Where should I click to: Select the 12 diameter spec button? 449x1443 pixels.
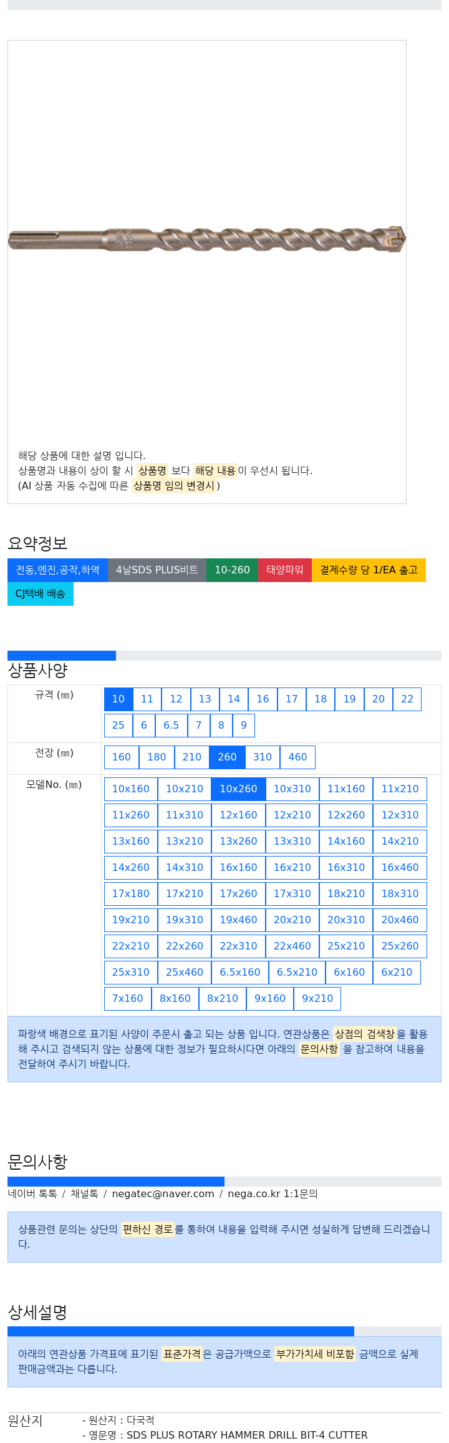click(x=176, y=699)
